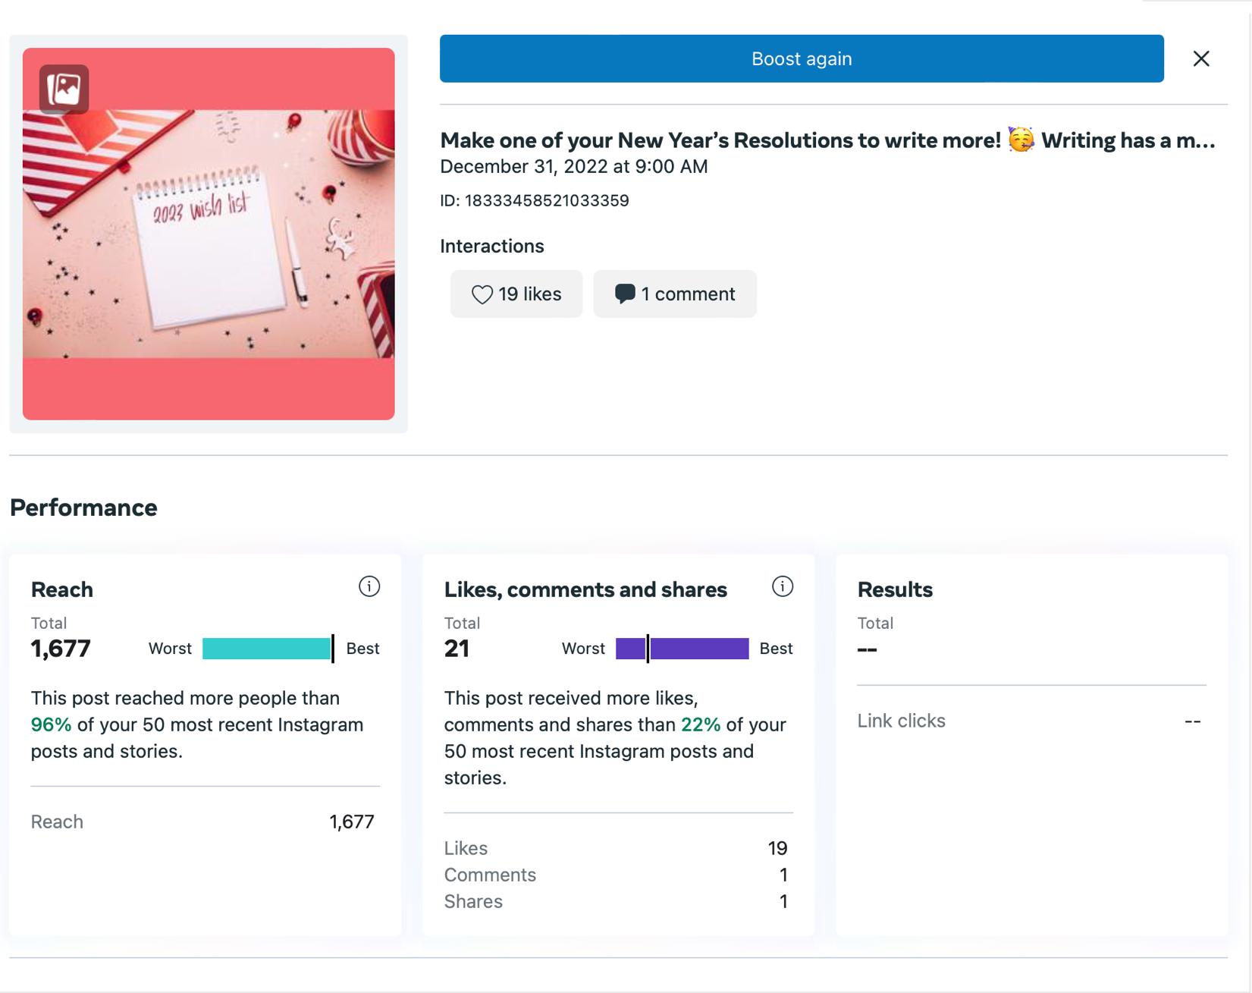Viewport: 1252px width, 993px height.
Task: Open the Reach info icon
Action: point(369,586)
